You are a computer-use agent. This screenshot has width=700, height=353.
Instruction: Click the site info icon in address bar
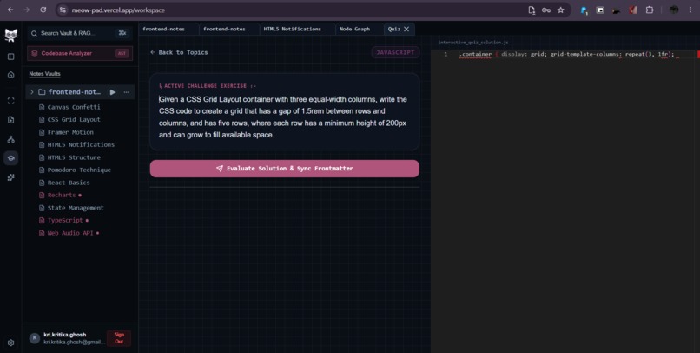click(x=63, y=10)
